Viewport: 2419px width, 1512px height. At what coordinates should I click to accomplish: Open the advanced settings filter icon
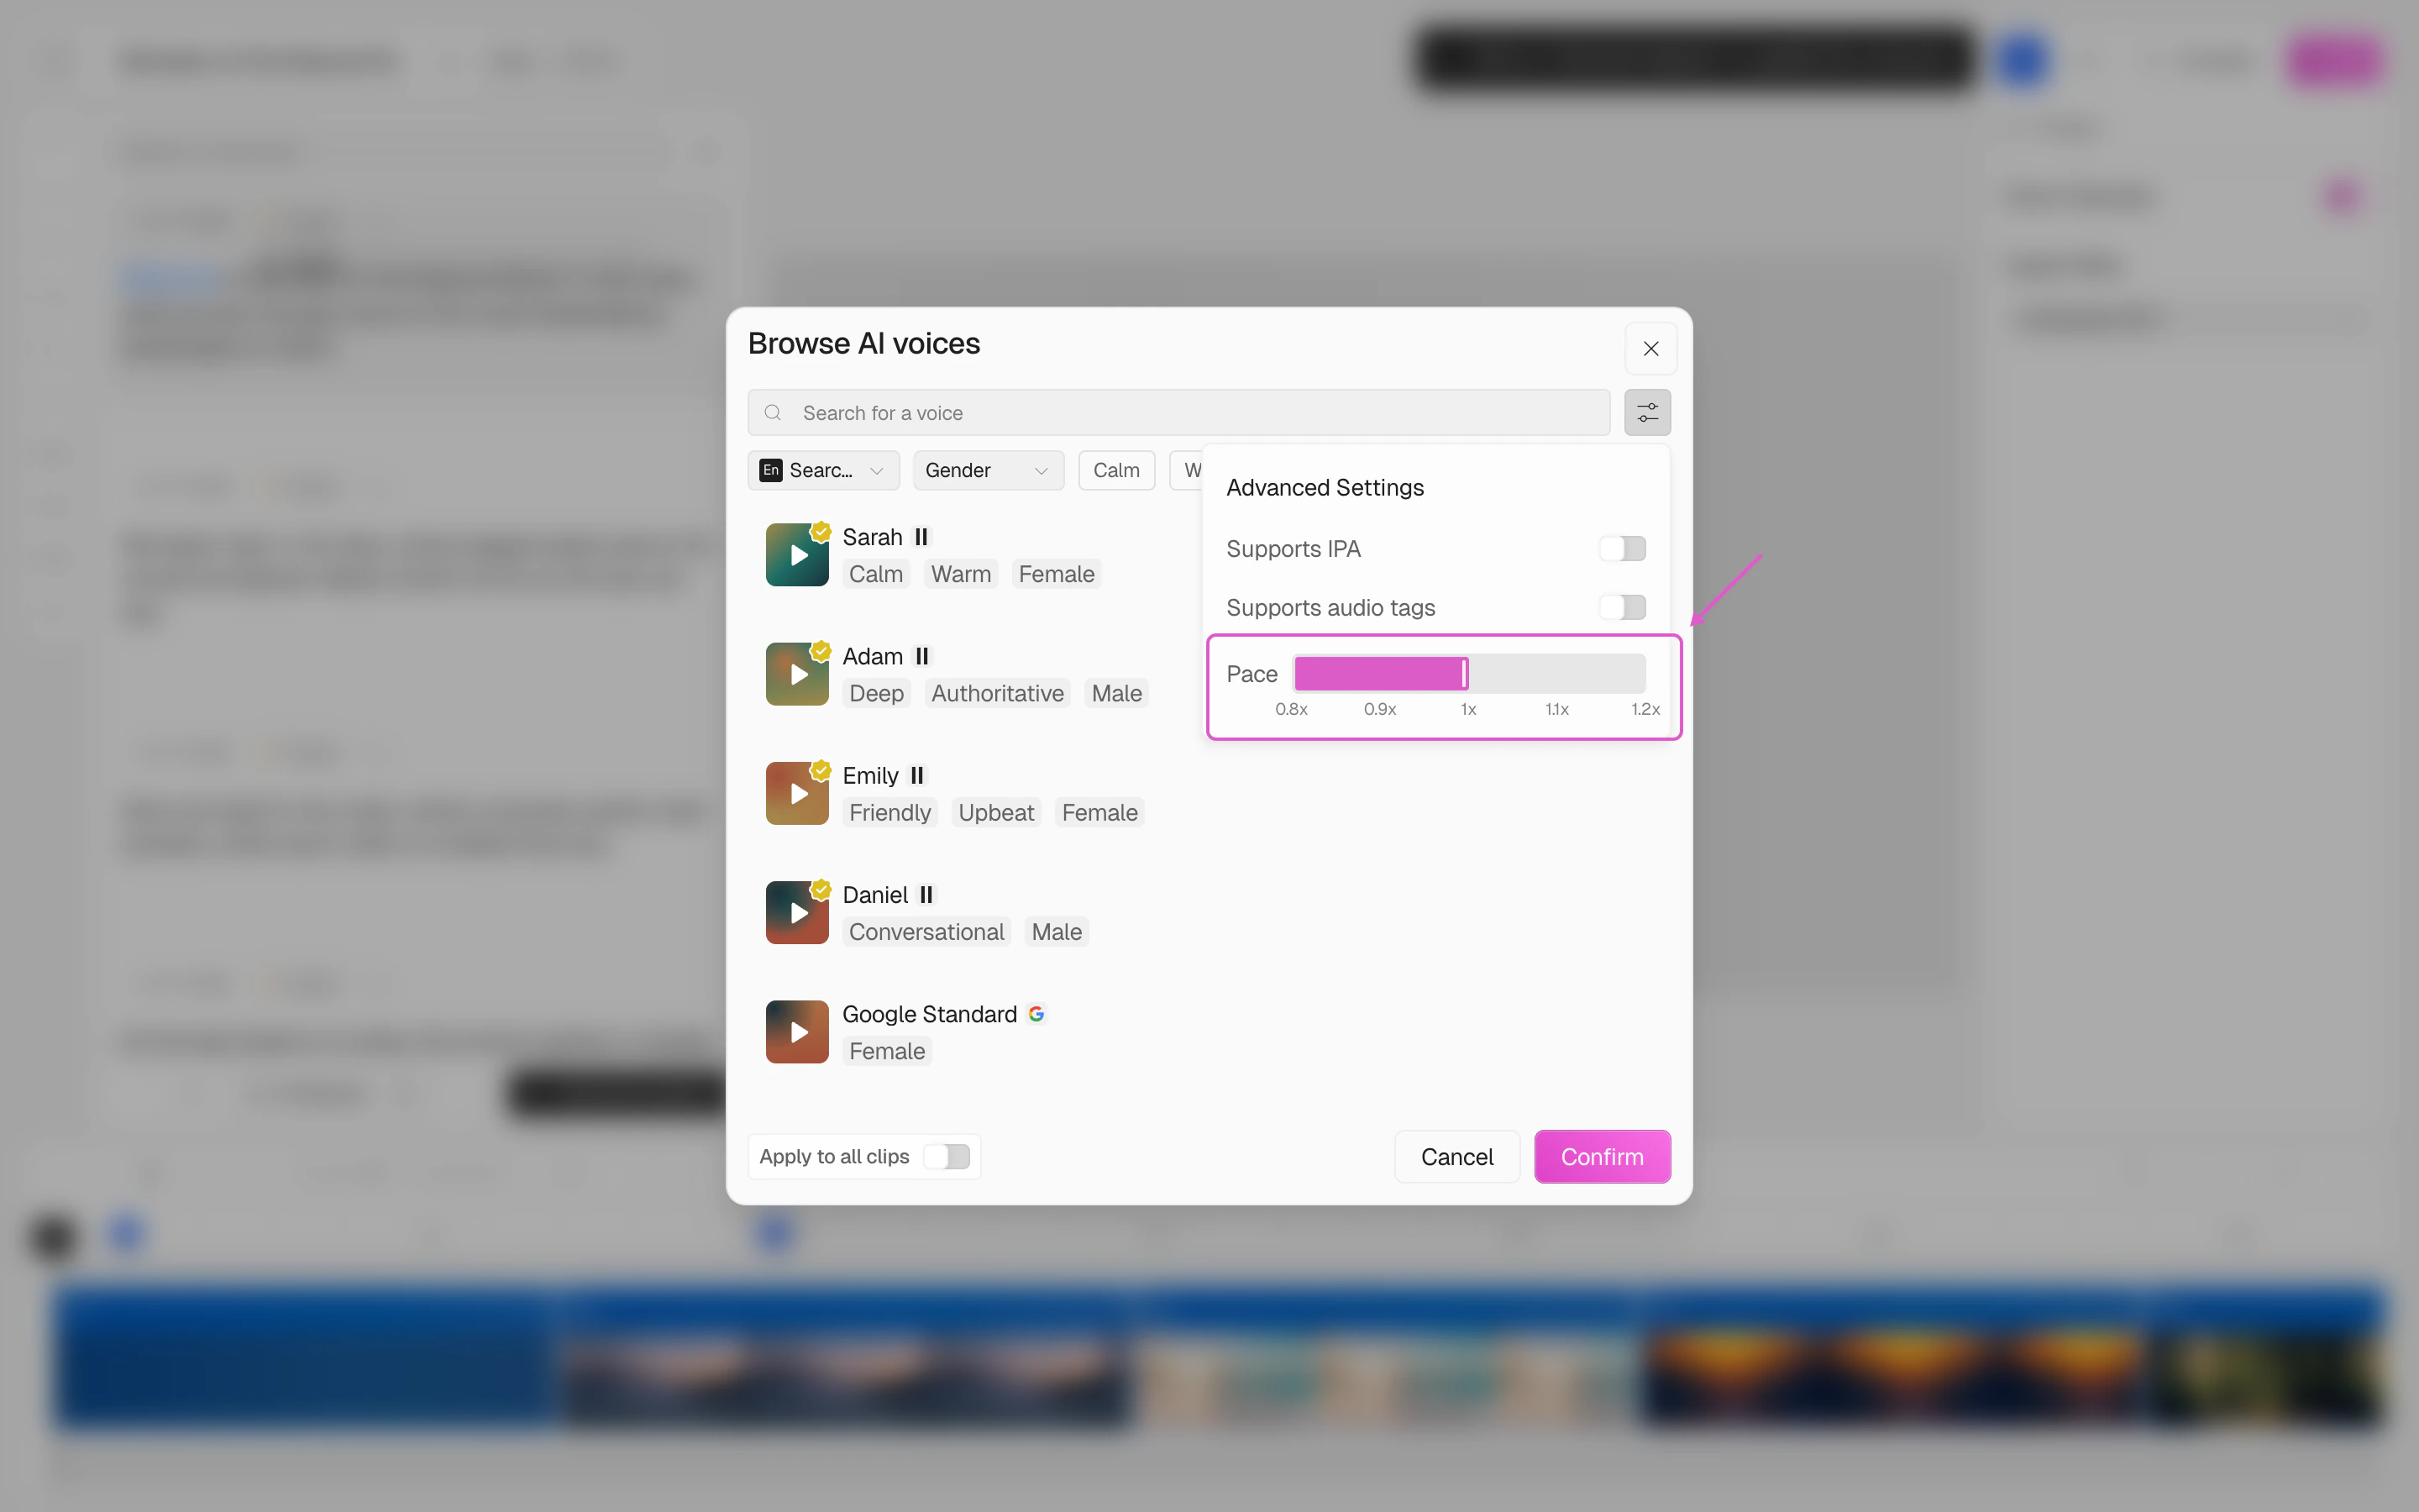(1647, 412)
